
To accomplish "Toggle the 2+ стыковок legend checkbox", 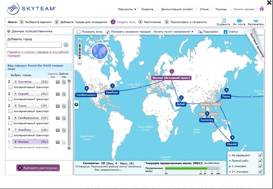I will pos(260,171).
